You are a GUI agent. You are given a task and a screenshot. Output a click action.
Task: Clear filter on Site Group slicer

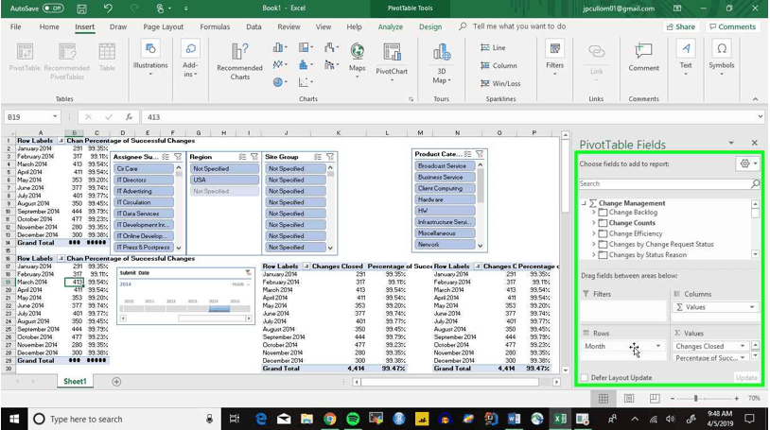click(x=330, y=157)
